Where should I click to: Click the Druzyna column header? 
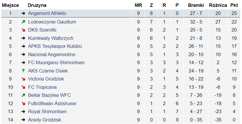[x=37, y=5]
